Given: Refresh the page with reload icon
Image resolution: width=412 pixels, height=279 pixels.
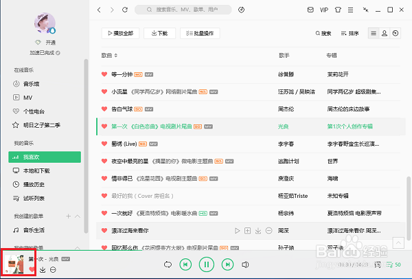Looking at the screenshot, I should (x=125, y=10).
